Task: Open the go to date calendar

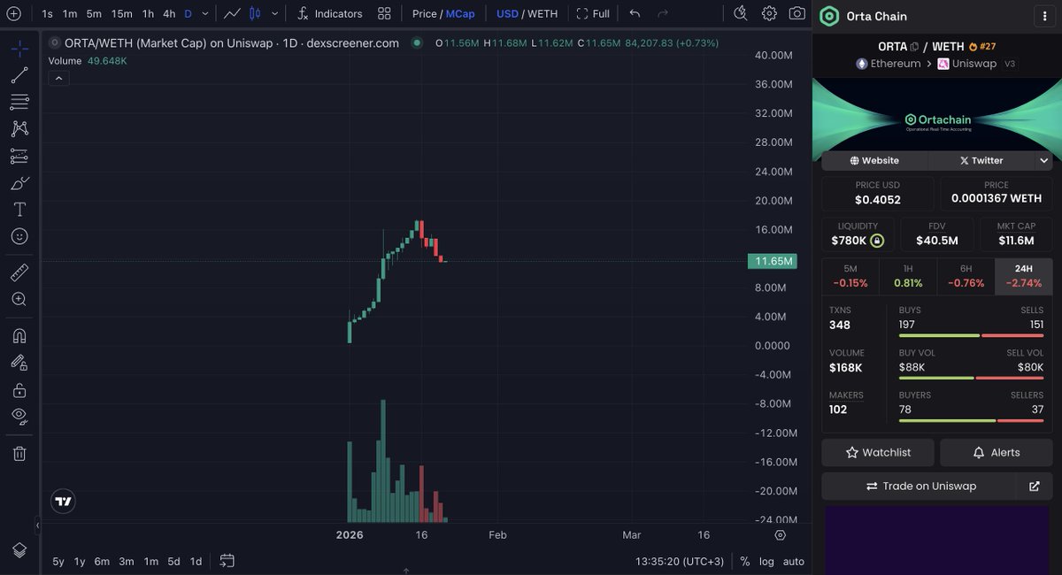Action: 227,561
